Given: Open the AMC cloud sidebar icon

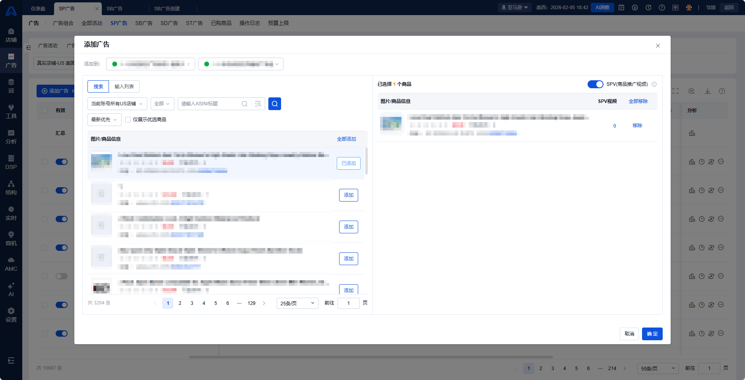Looking at the screenshot, I should coord(11,264).
